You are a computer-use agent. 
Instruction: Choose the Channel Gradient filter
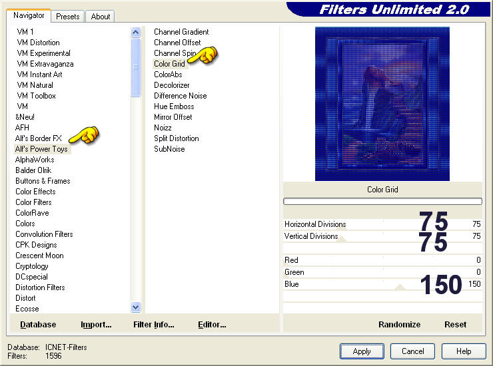pos(181,32)
